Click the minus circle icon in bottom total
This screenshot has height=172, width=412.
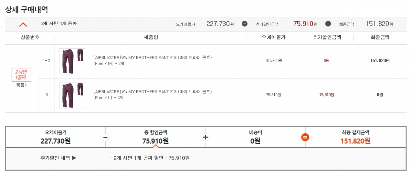106,137
